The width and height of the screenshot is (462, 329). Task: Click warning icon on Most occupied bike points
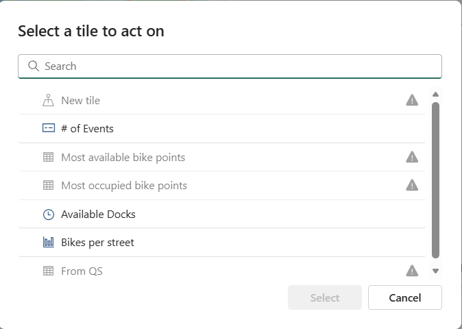point(412,185)
